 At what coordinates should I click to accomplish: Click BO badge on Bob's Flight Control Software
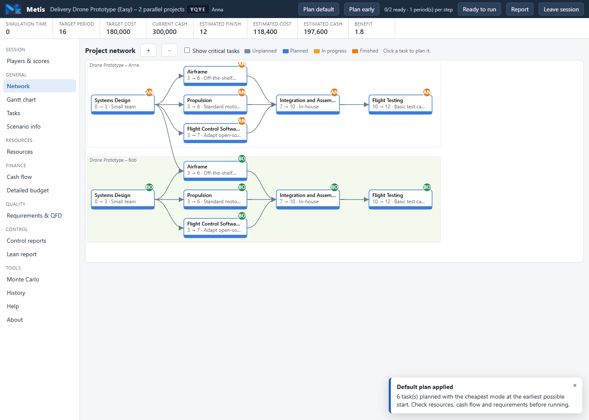point(242,216)
